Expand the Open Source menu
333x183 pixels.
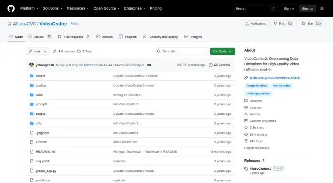pyautogui.click(x=107, y=8)
